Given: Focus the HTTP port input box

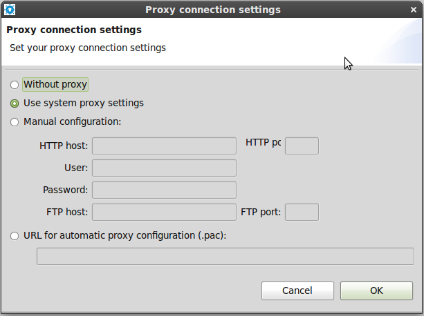Looking at the screenshot, I should pyautogui.click(x=302, y=146).
